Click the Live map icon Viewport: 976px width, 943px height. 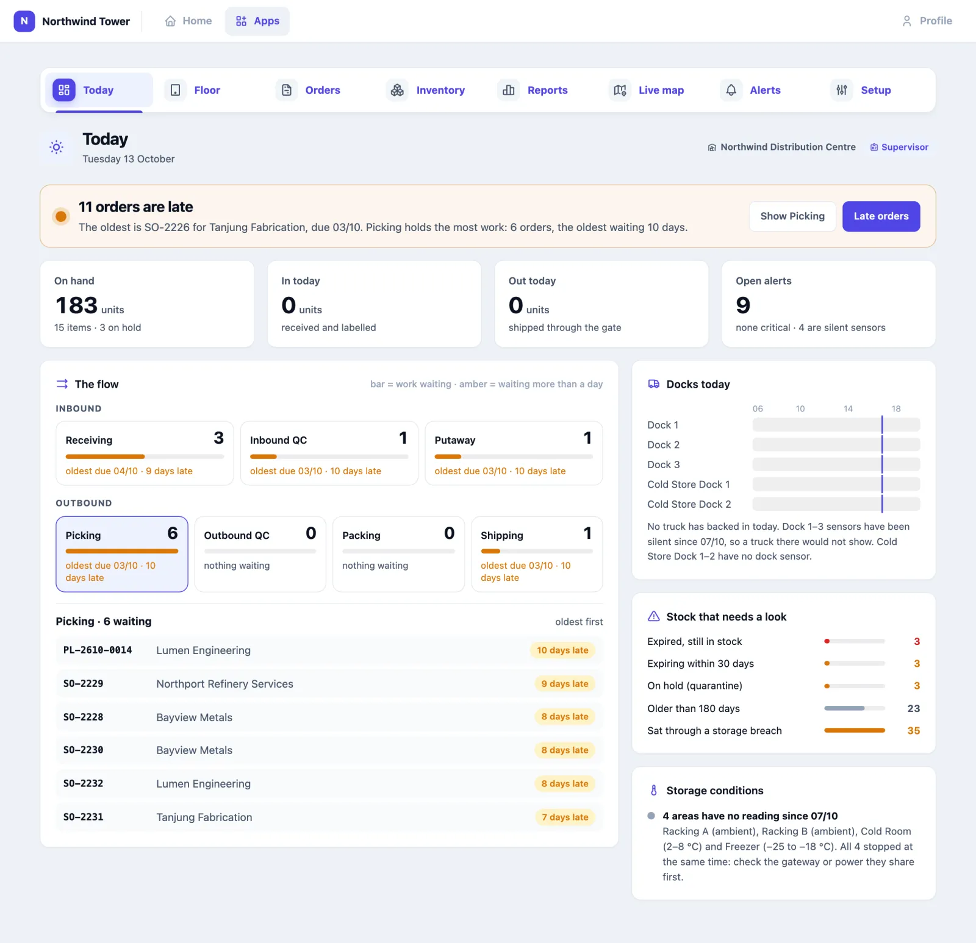click(x=620, y=90)
